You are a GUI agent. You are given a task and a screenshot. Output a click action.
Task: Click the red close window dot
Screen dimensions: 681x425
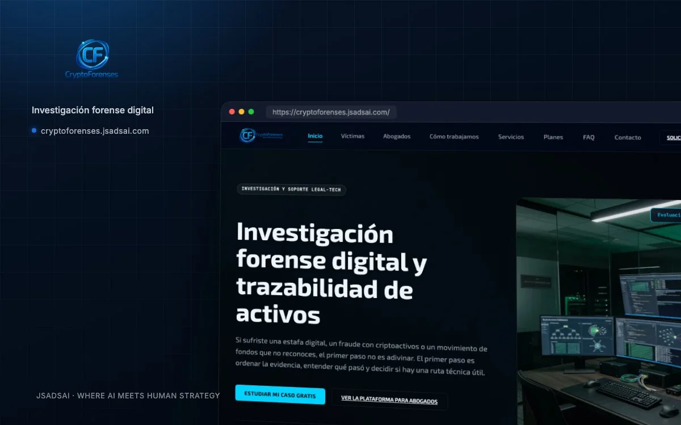click(232, 112)
